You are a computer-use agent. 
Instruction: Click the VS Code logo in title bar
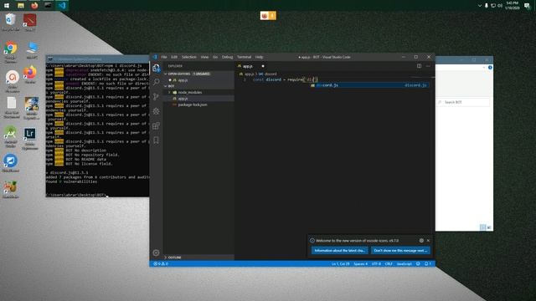(x=155, y=57)
